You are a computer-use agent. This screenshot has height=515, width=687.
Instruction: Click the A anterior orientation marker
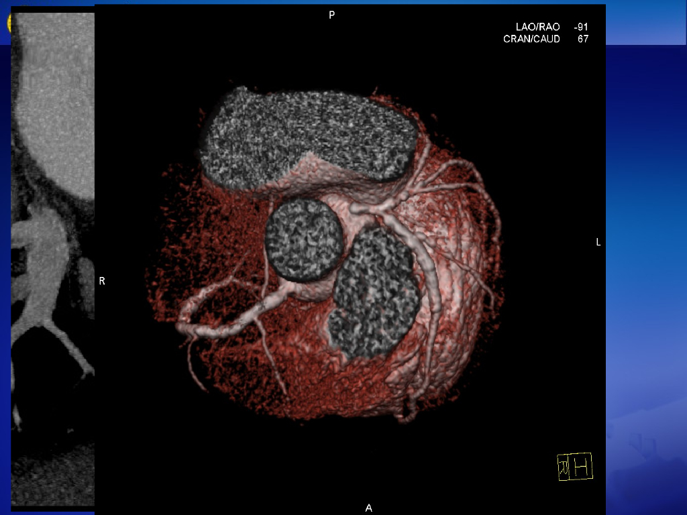click(368, 508)
